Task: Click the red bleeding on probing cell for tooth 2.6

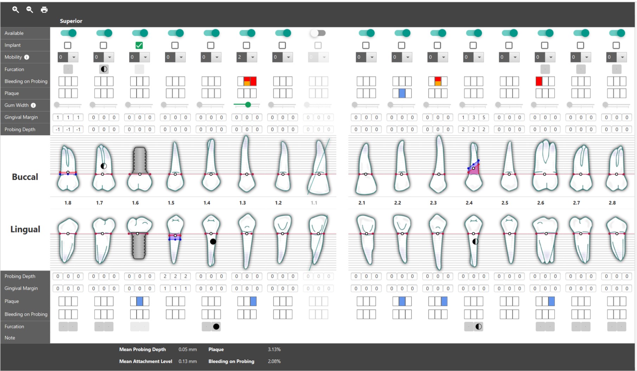Action: [x=539, y=82]
